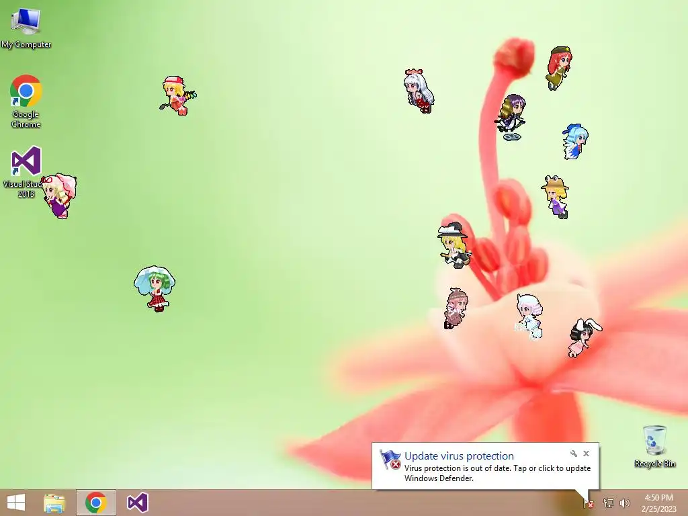Select the Recycle Bin desktop icon
The height and width of the screenshot is (516, 688).
coord(654,446)
